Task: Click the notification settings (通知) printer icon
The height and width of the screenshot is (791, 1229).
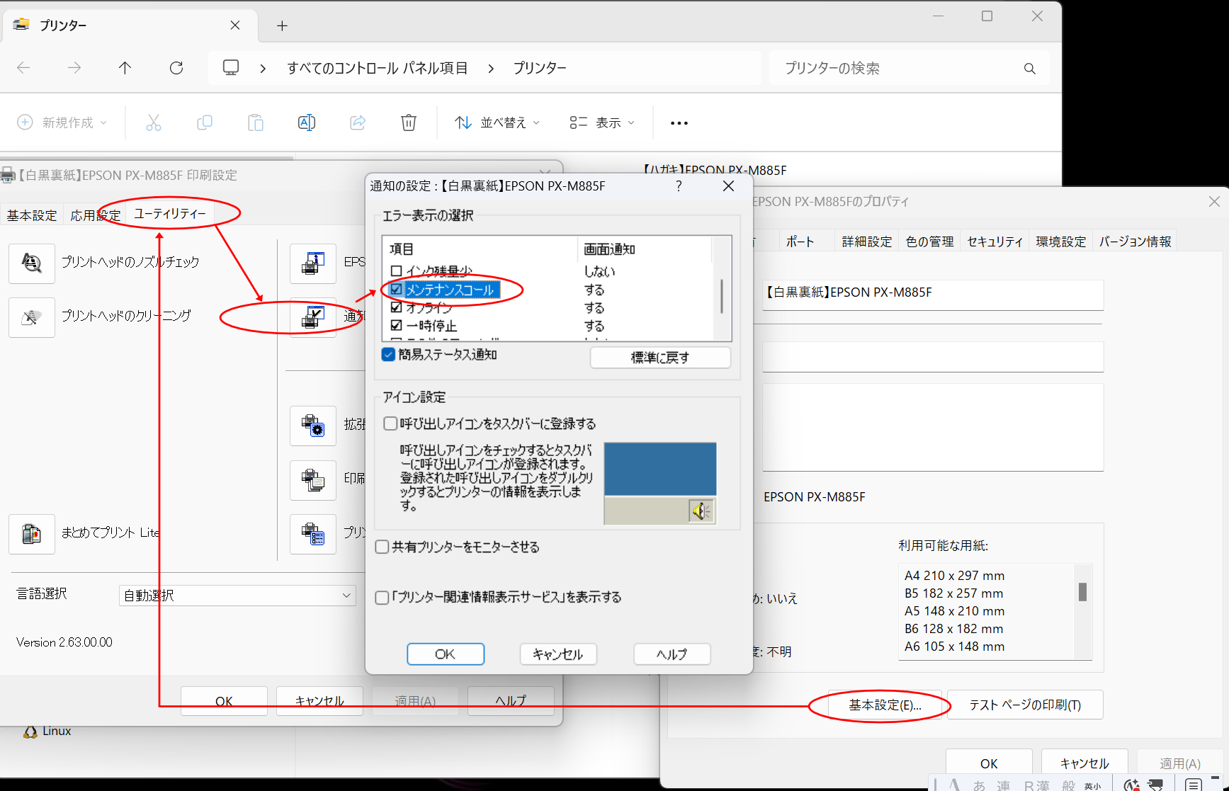Action: (312, 317)
